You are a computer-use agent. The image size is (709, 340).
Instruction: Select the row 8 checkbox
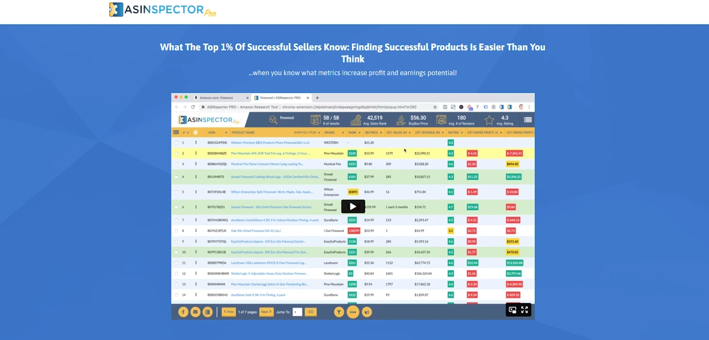tap(175, 231)
